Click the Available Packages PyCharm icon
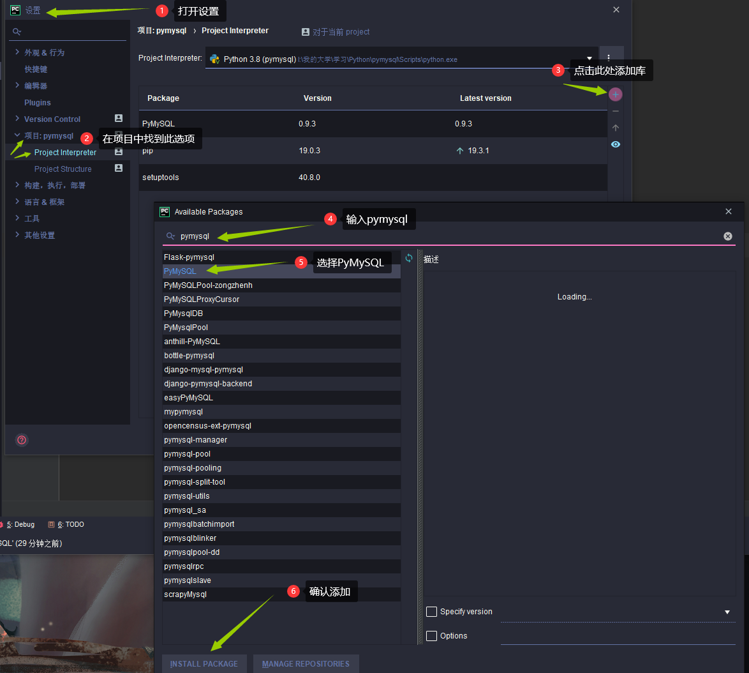This screenshot has width=749, height=673. pyautogui.click(x=165, y=212)
